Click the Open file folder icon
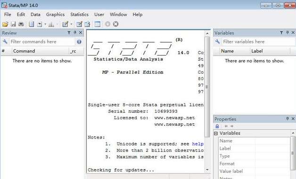The height and width of the screenshot is (179, 296). point(5,24)
